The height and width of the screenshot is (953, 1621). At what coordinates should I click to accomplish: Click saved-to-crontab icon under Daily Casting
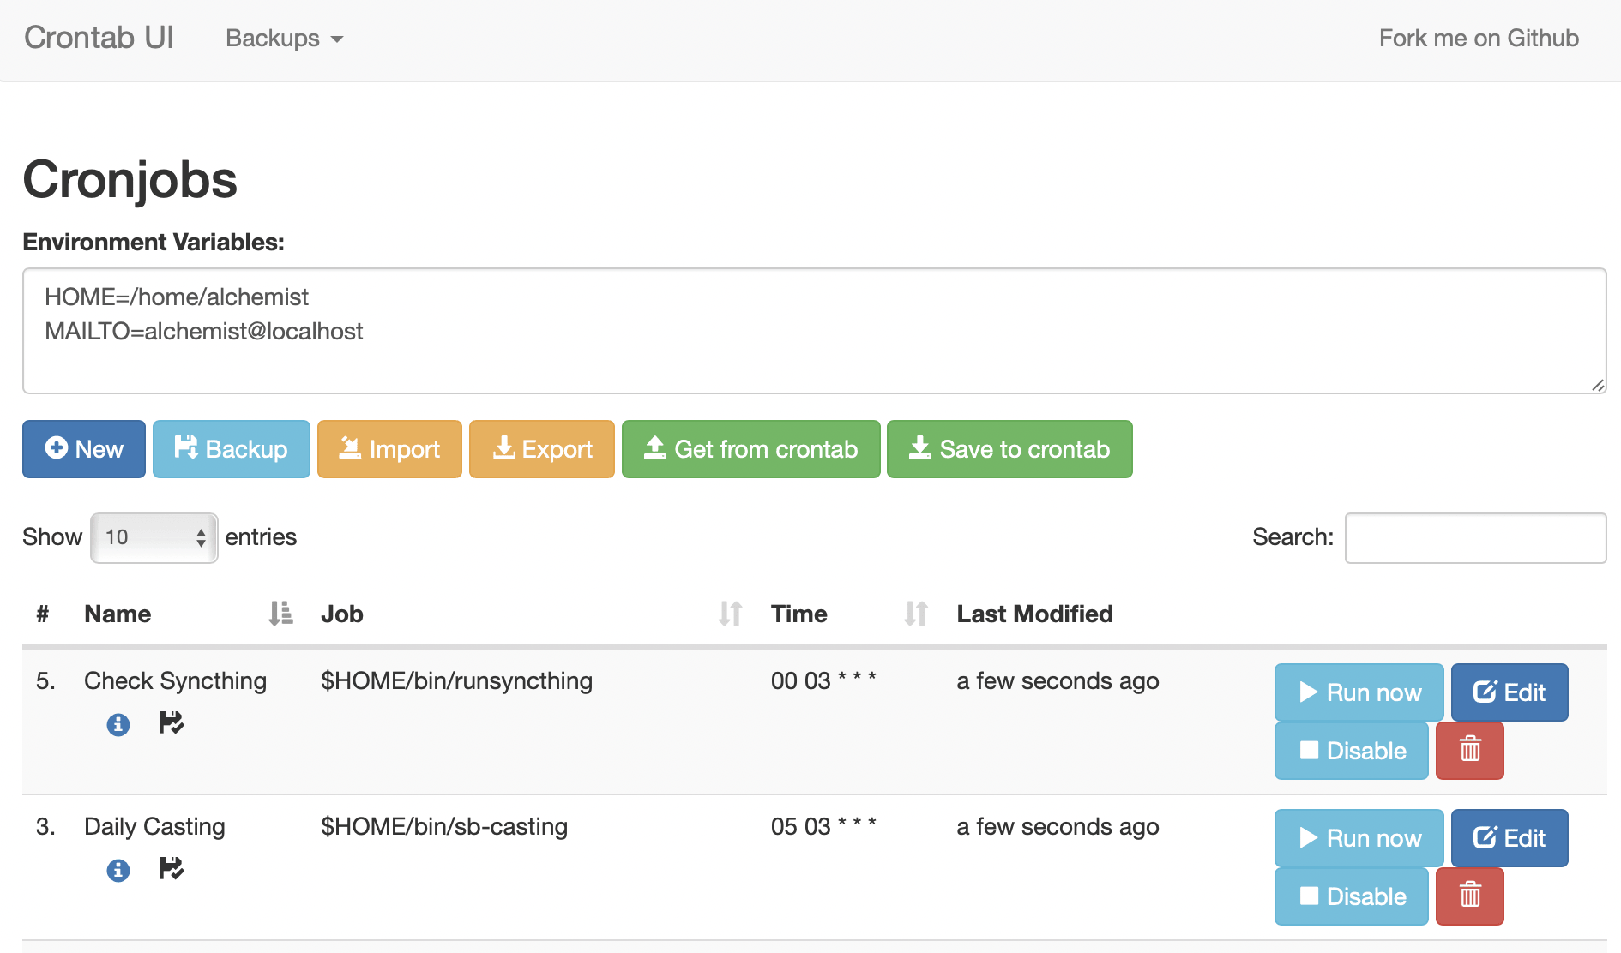pyautogui.click(x=172, y=869)
